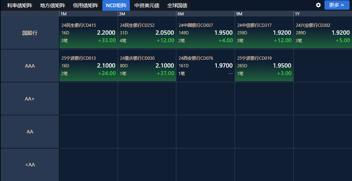Switch to 利率债矩阵 tab

(x=20, y=5)
